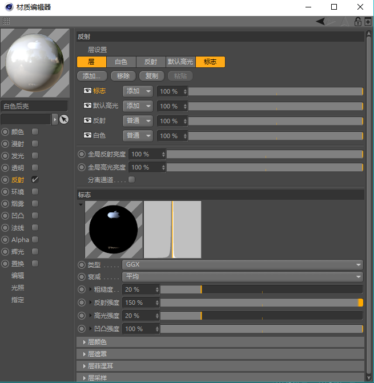Viewport: 374px width, 383px height.
Task: Click the back navigation arrow icon
Action: (321, 21)
